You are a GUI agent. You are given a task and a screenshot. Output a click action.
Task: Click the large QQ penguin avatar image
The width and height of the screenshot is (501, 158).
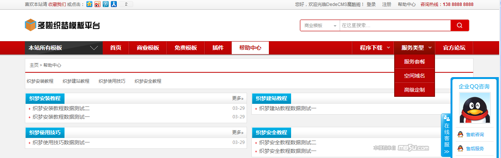pos(475,108)
